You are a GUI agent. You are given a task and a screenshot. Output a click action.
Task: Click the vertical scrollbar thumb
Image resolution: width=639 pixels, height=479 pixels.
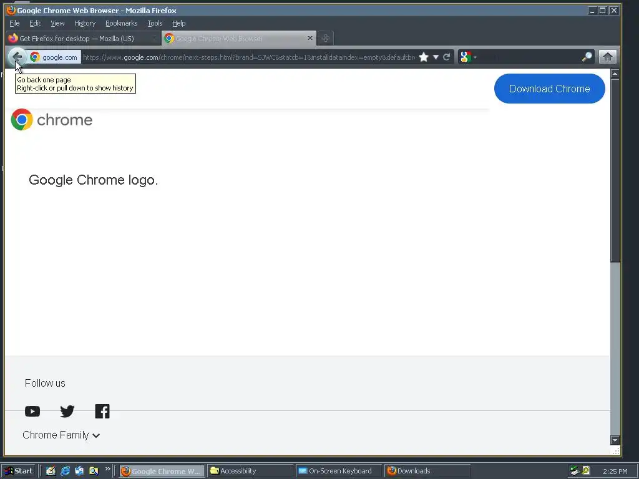pyautogui.click(x=615, y=170)
